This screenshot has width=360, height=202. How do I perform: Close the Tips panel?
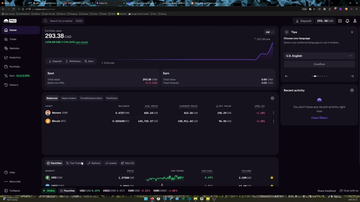click(352, 32)
